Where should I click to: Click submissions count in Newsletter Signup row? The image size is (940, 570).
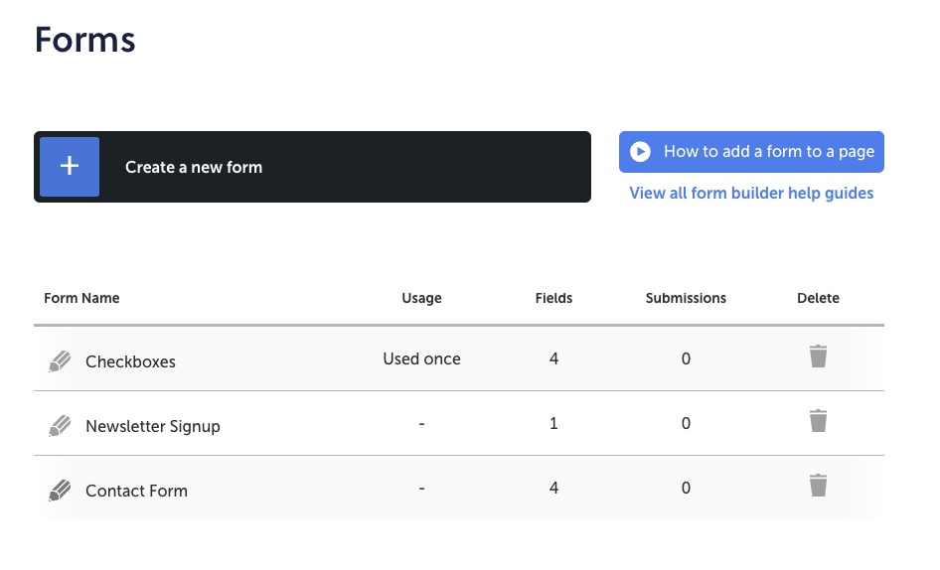click(x=686, y=424)
